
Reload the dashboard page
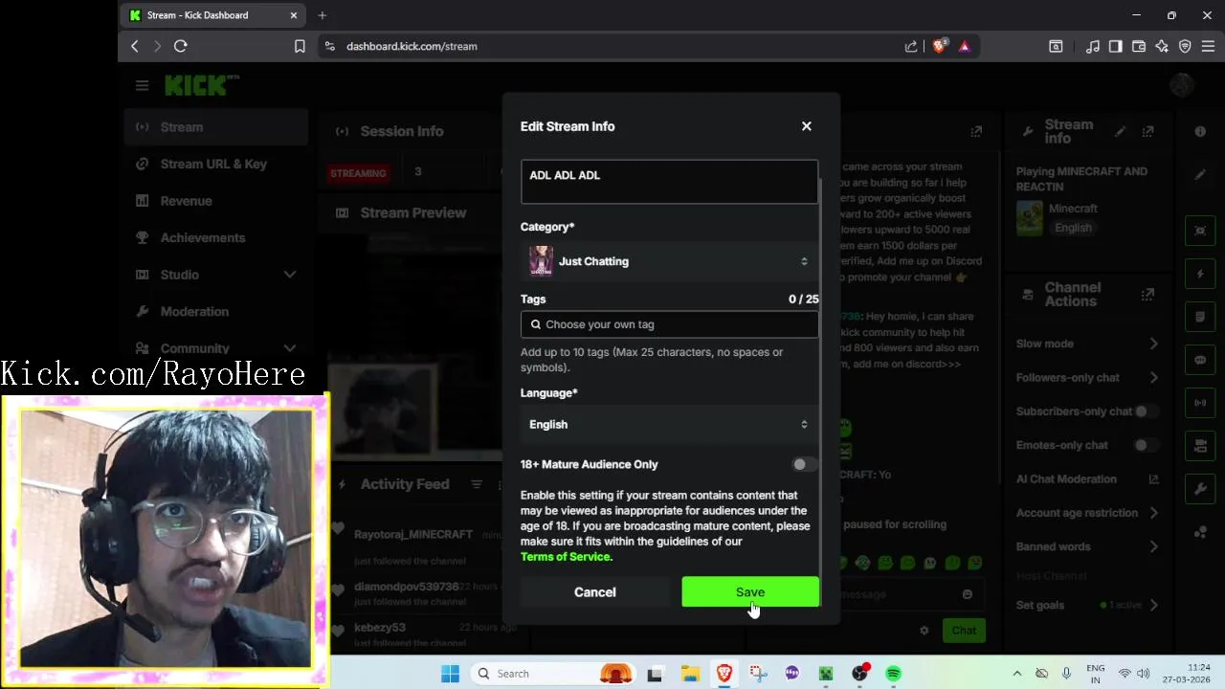click(180, 46)
